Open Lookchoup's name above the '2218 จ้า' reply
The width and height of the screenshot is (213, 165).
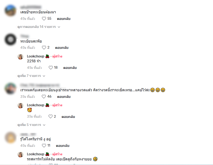click(36, 56)
